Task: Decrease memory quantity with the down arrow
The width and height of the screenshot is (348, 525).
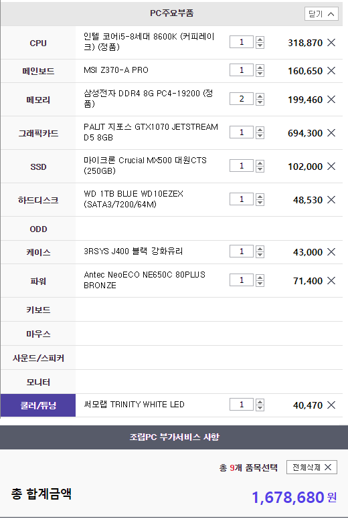Action: (260, 102)
